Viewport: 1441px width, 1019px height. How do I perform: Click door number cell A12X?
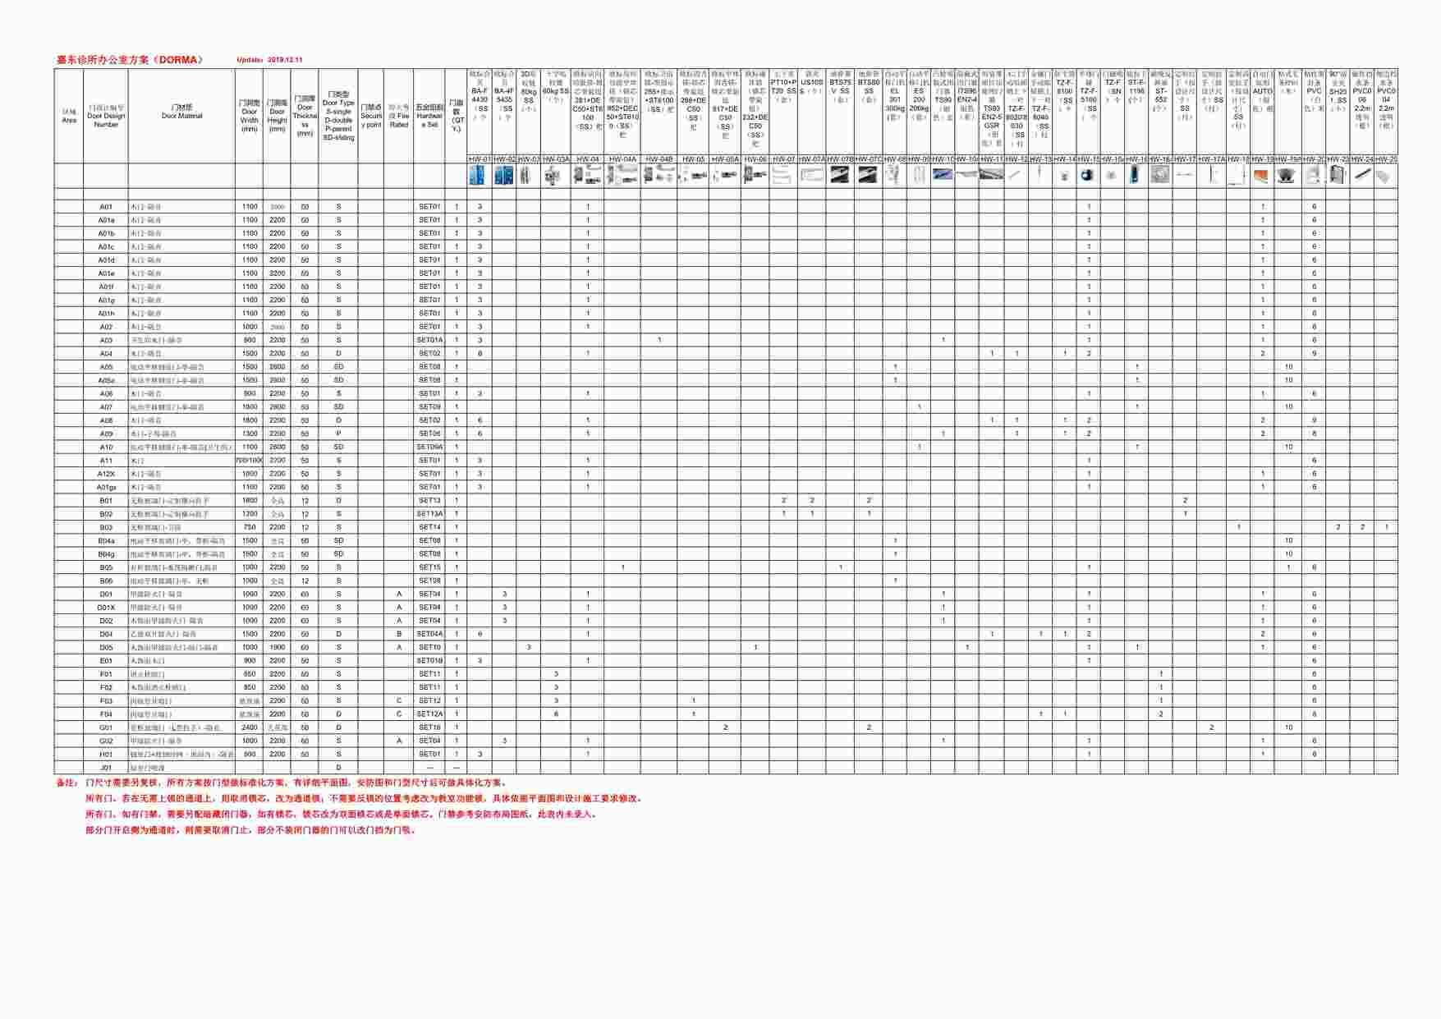pyautogui.click(x=106, y=474)
